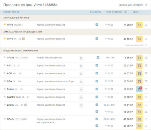View photo of ACQ oil filter housing
The image size is (151, 130).
click(81, 74)
